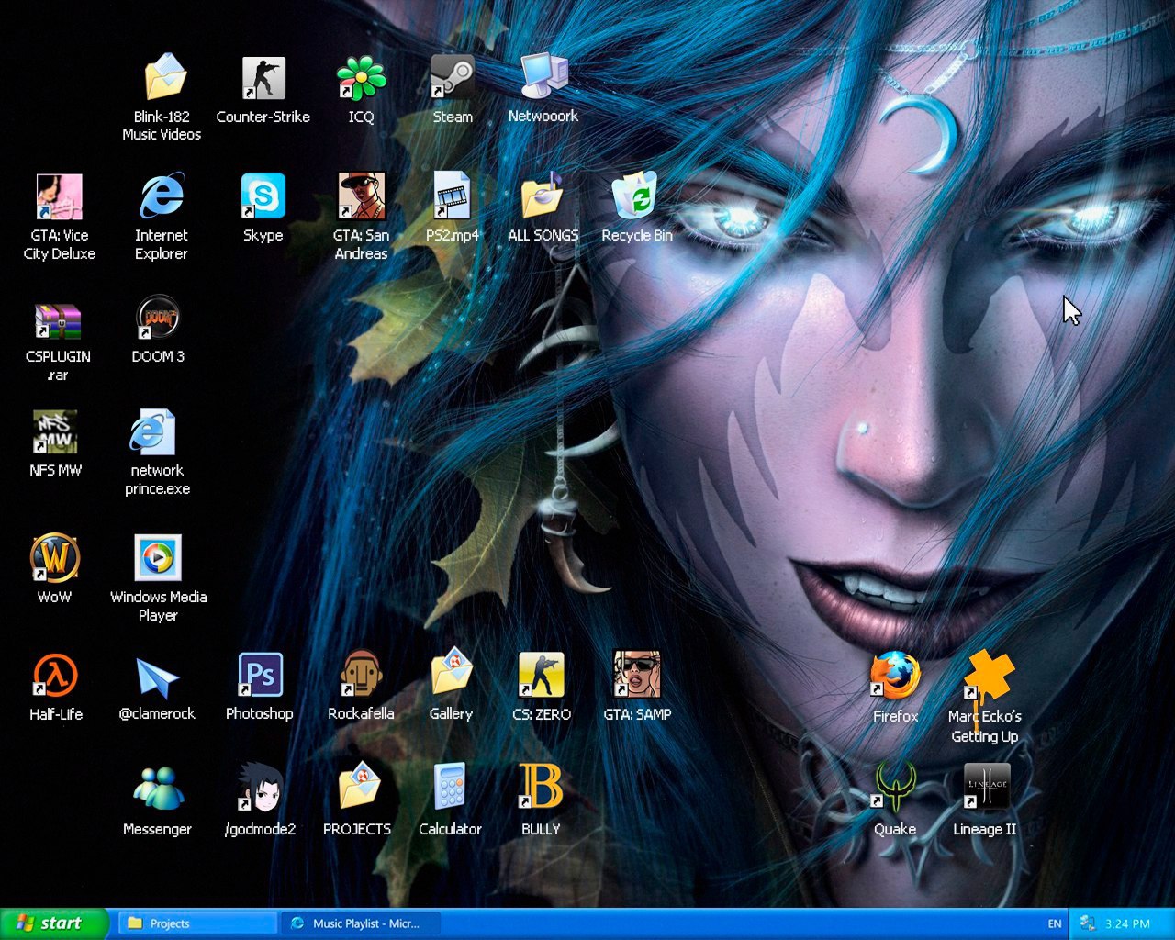Open the ALL SONGS music folder
Viewport: 1175px width, 940px height.
click(543, 196)
